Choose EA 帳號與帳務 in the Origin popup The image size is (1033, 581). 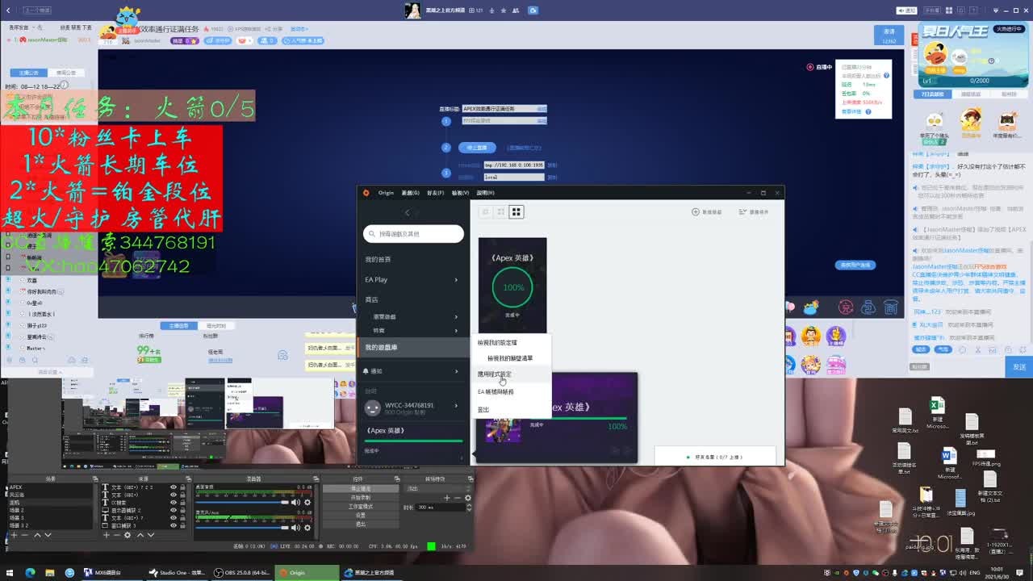pos(496,392)
